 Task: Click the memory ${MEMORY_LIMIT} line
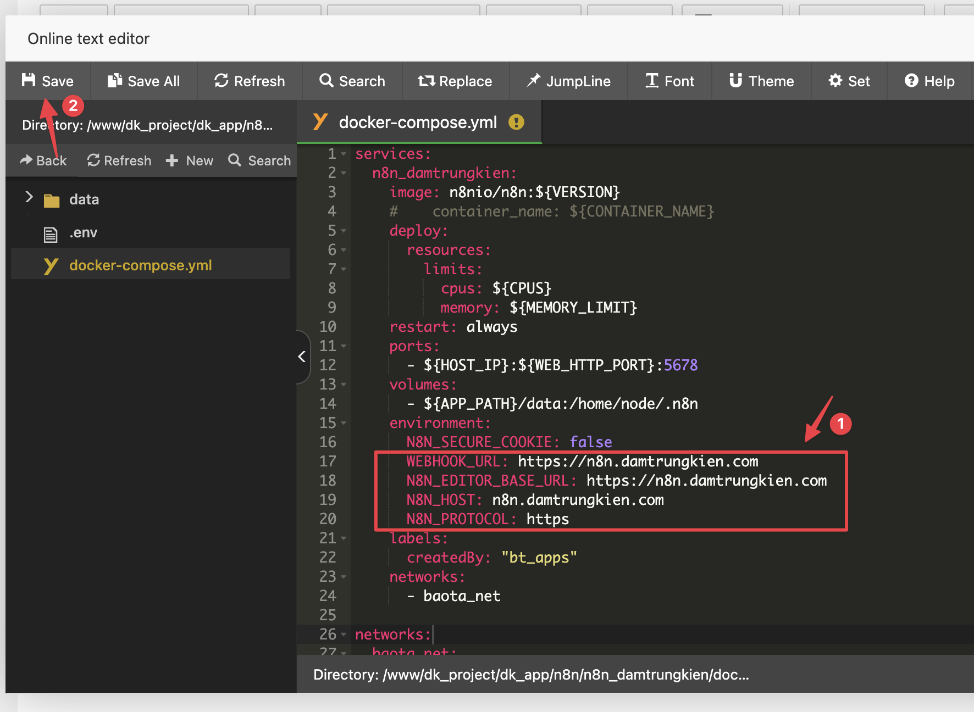(x=539, y=308)
